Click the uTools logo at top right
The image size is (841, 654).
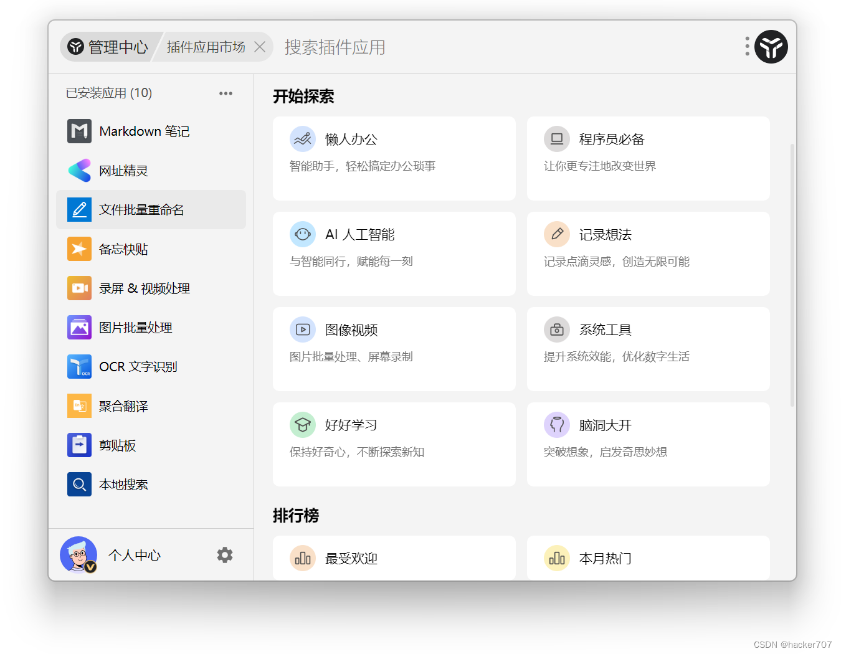click(771, 47)
